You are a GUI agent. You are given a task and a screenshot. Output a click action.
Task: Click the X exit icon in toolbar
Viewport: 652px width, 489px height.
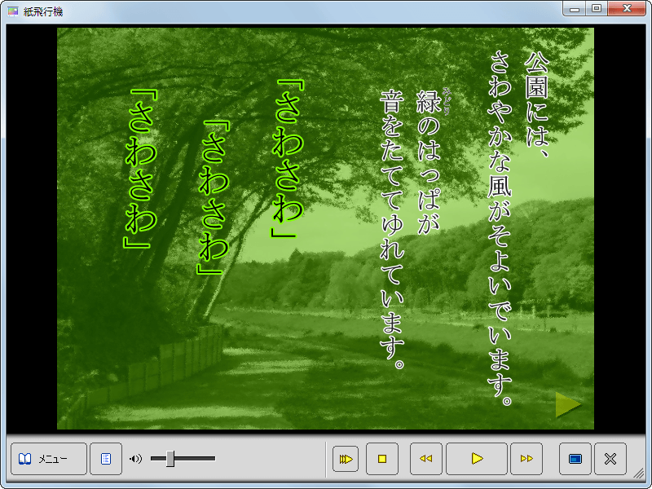coord(610,459)
